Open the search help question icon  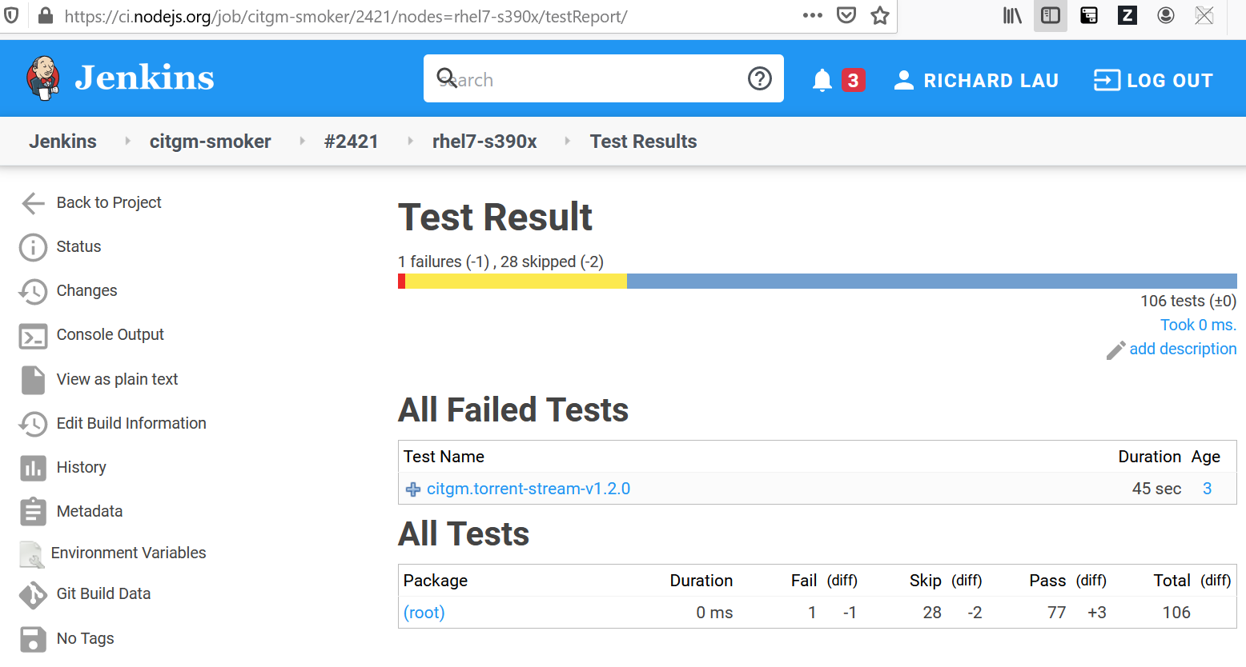tap(759, 78)
